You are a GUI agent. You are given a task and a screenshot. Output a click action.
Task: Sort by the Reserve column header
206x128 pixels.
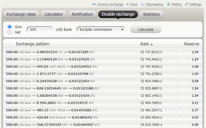[192, 44]
